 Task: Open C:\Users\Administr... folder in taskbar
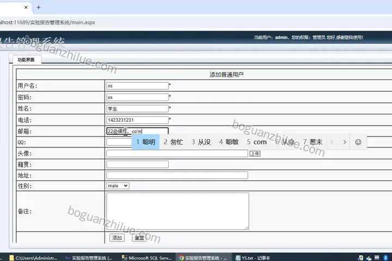(x=34, y=258)
